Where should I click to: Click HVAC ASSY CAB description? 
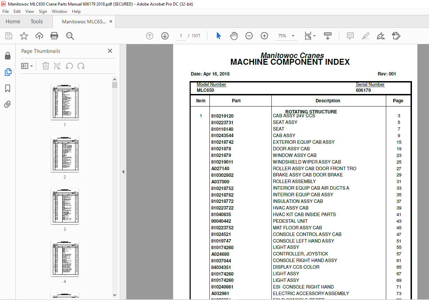click(x=291, y=208)
